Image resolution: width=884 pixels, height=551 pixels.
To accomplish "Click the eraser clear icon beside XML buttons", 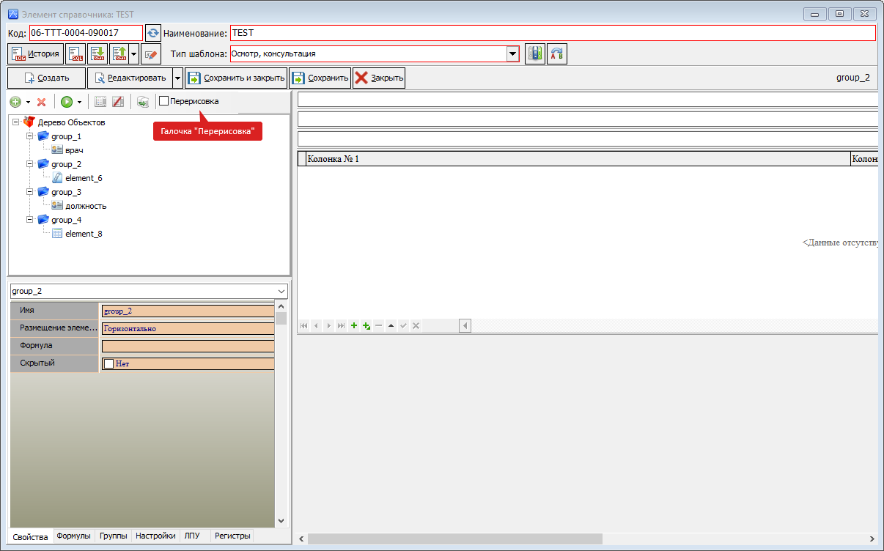I will [x=151, y=54].
